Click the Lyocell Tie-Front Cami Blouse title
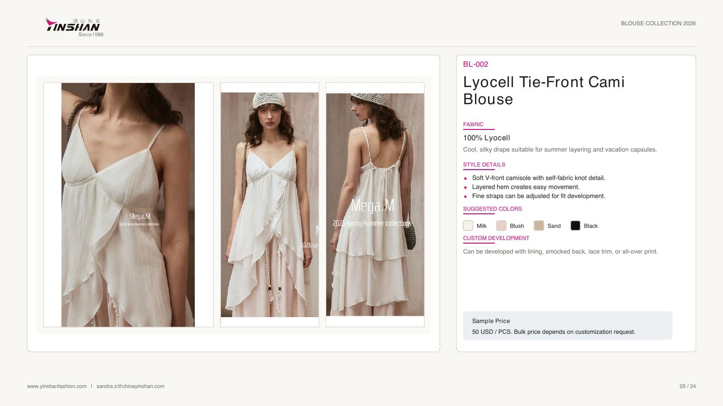This screenshot has height=406, width=723. (x=544, y=90)
